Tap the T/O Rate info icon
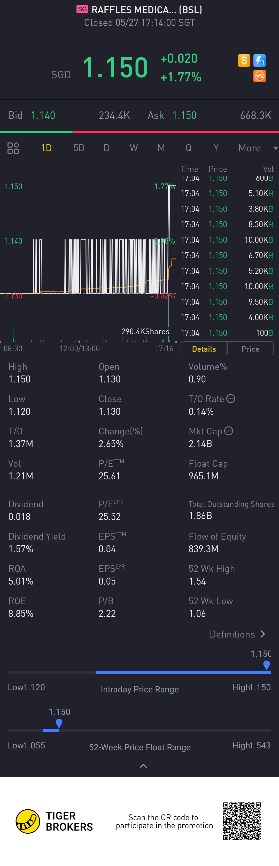The width and height of the screenshot is (279, 866). coord(231,398)
